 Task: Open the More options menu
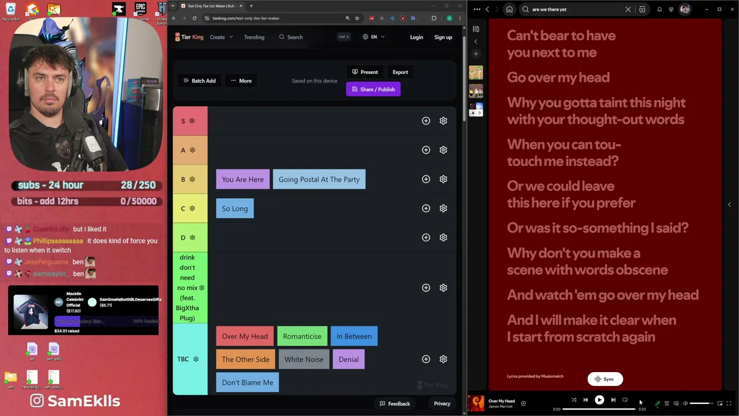coord(241,81)
